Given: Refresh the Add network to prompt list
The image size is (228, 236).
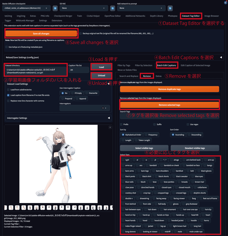Looking at the screenshot, I should pyautogui.click(x=170, y=8).
